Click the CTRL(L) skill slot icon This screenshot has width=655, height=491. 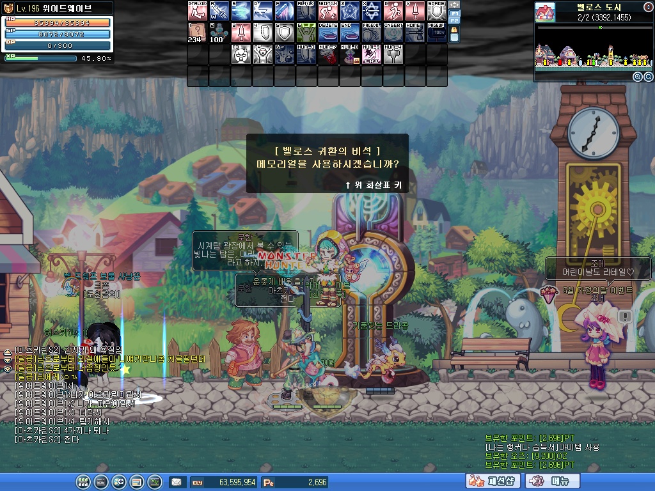198,12
